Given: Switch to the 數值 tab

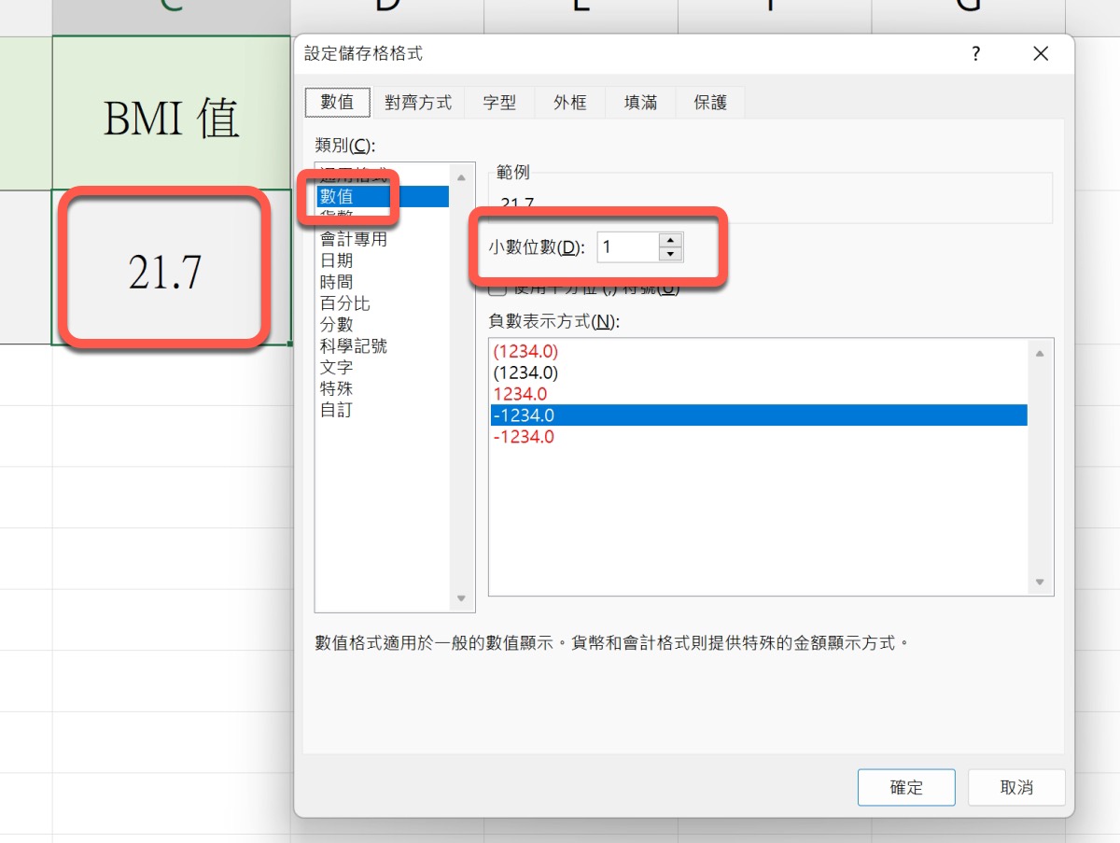Looking at the screenshot, I should click(x=337, y=103).
